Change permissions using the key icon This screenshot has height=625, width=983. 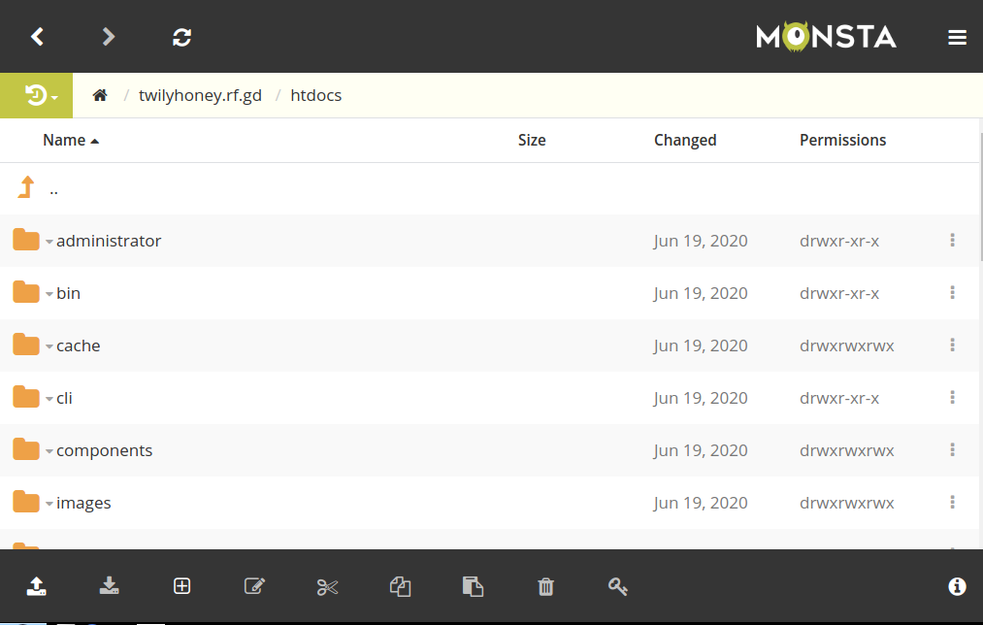click(618, 586)
